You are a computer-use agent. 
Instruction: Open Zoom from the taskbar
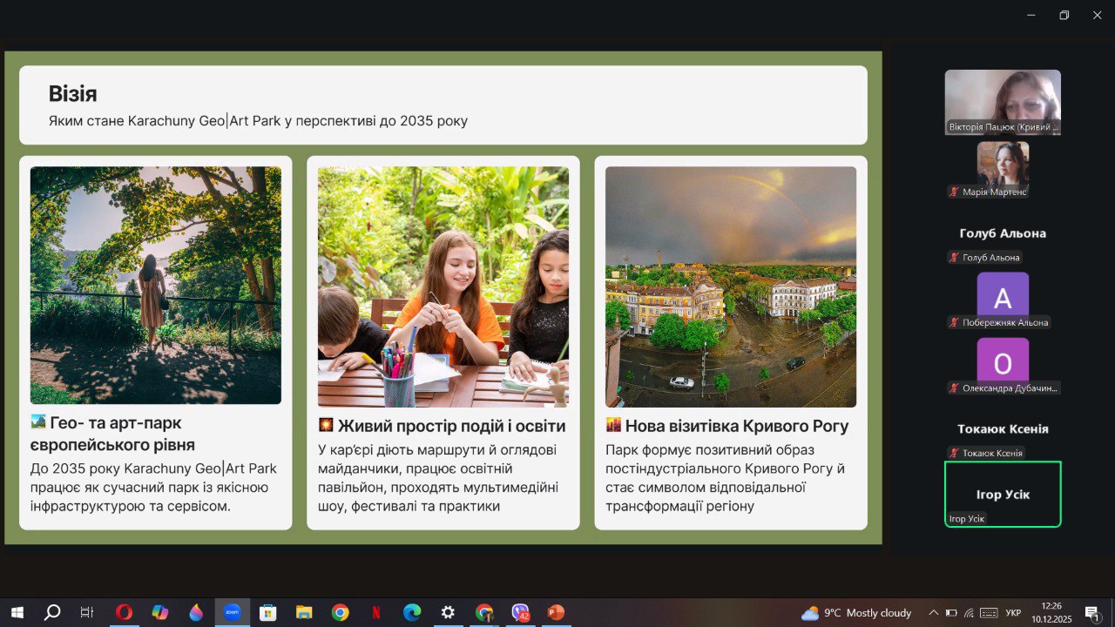click(x=232, y=612)
